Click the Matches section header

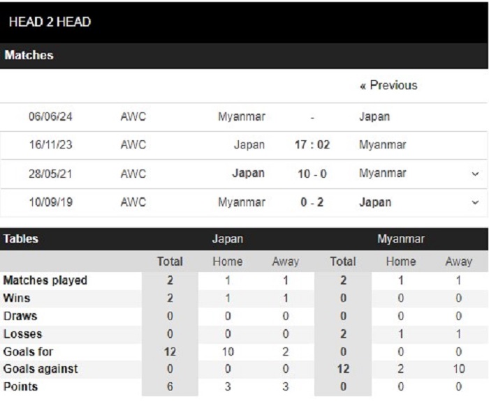(244, 55)
